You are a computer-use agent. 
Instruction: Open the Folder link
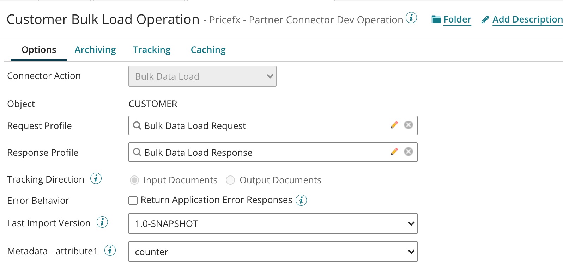click(x=457, y=19)
